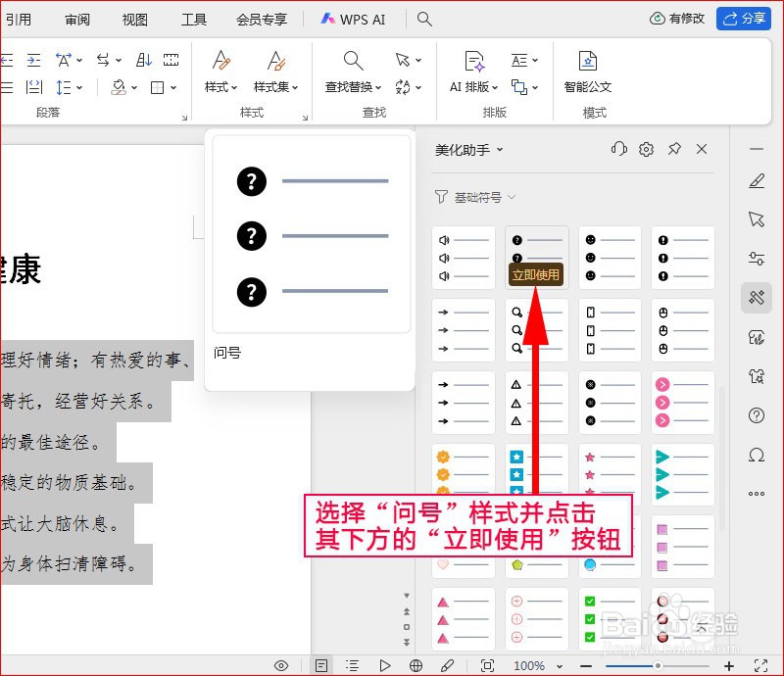The height and width of the screenshot is (676, 784).
Task: Click the sidebar help question icon
Action: click(757, 415)
